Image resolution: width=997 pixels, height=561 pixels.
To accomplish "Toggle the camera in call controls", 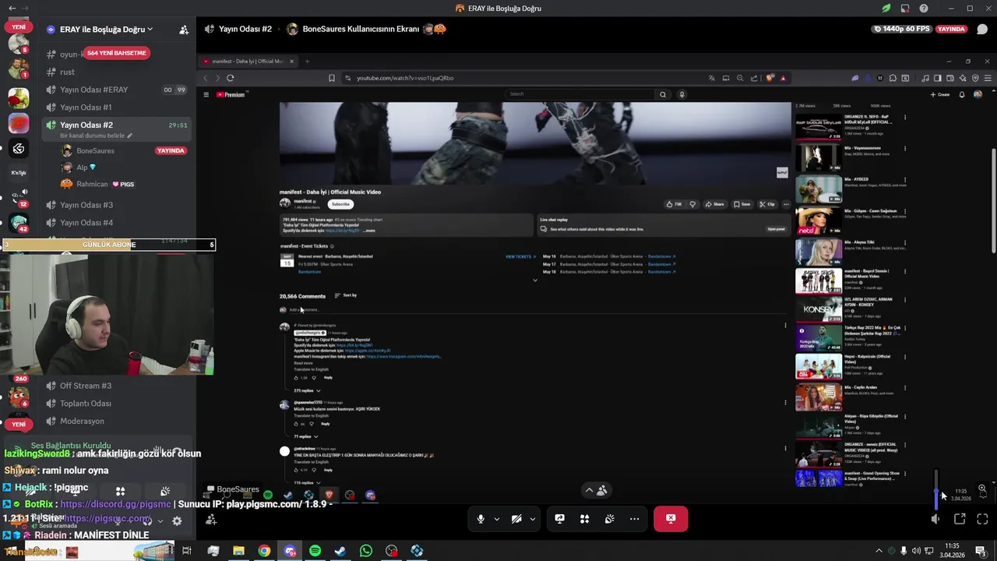I will (x=516, y=519).
